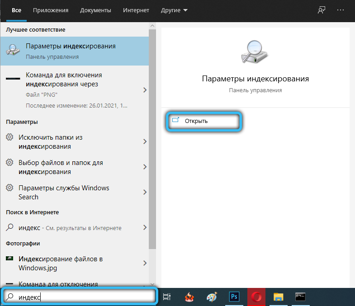This screenshot has width=355, height=306.
Task: Expand the 'Другие' filter dropdown
Action: (x=174, y=10)
